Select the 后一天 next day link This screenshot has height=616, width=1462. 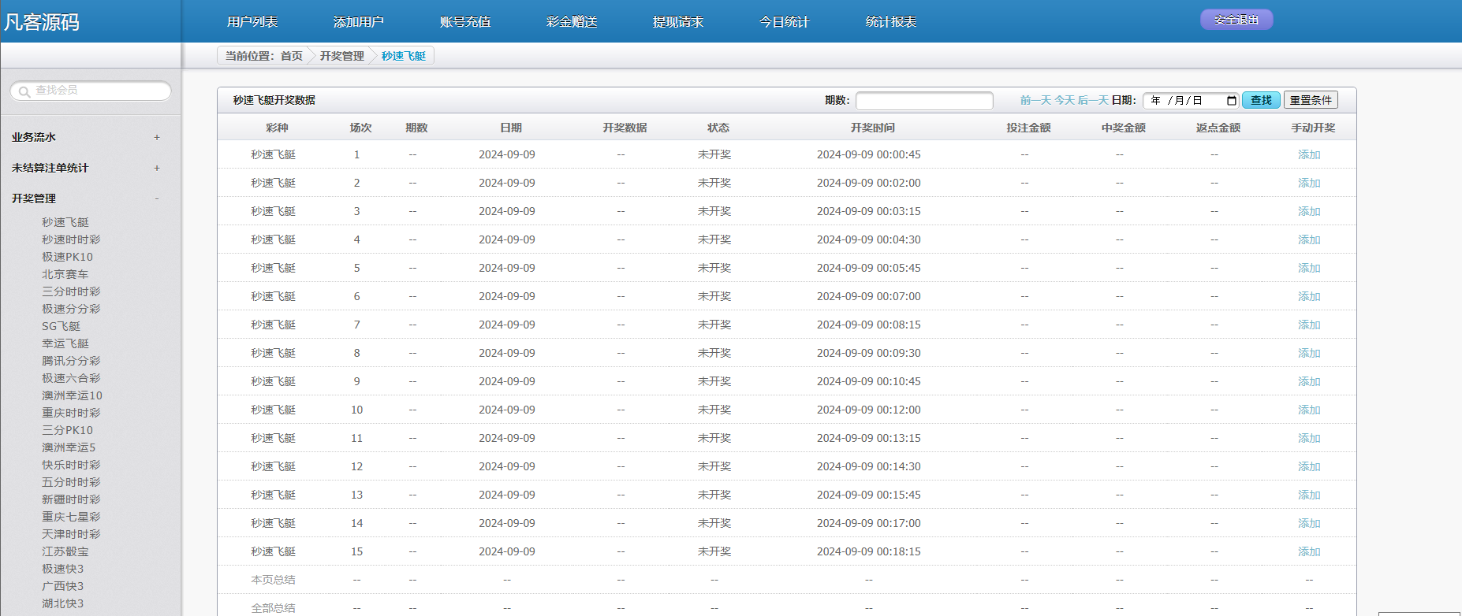1093,100
